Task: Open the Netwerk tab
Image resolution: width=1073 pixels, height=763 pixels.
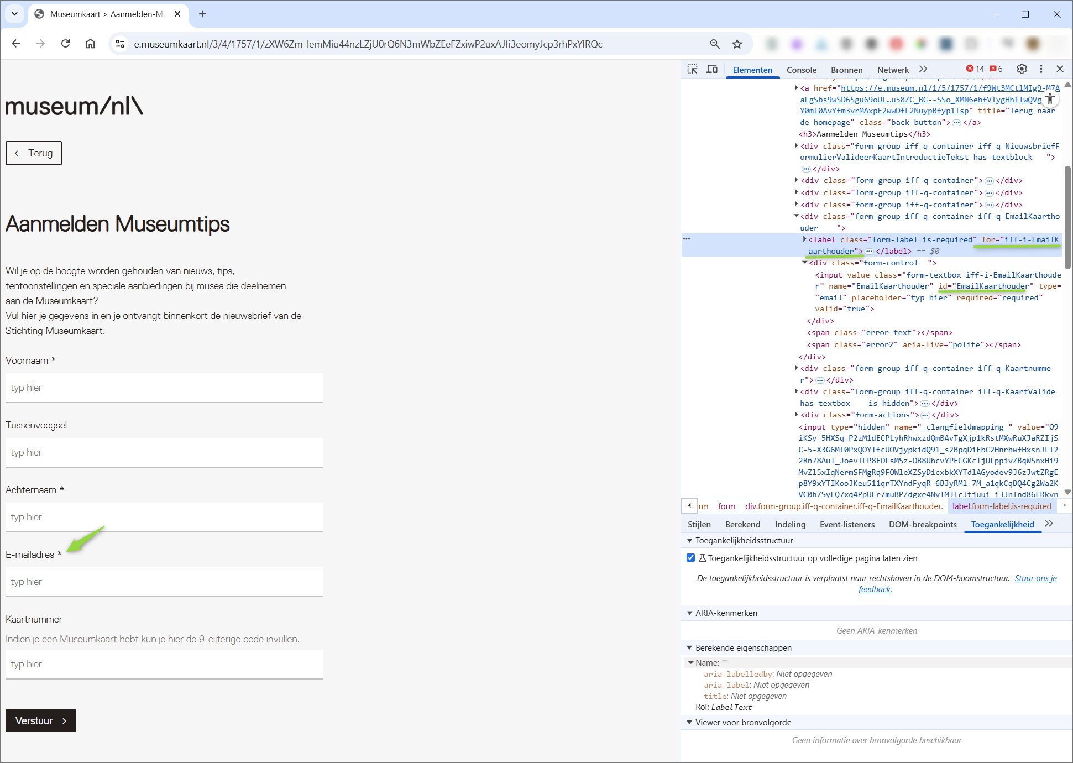Action: pyautogui.click(x=893, y=70)
